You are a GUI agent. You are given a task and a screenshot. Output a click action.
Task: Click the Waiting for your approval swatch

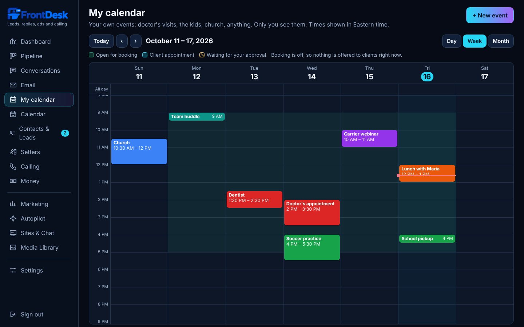[202, 55]
